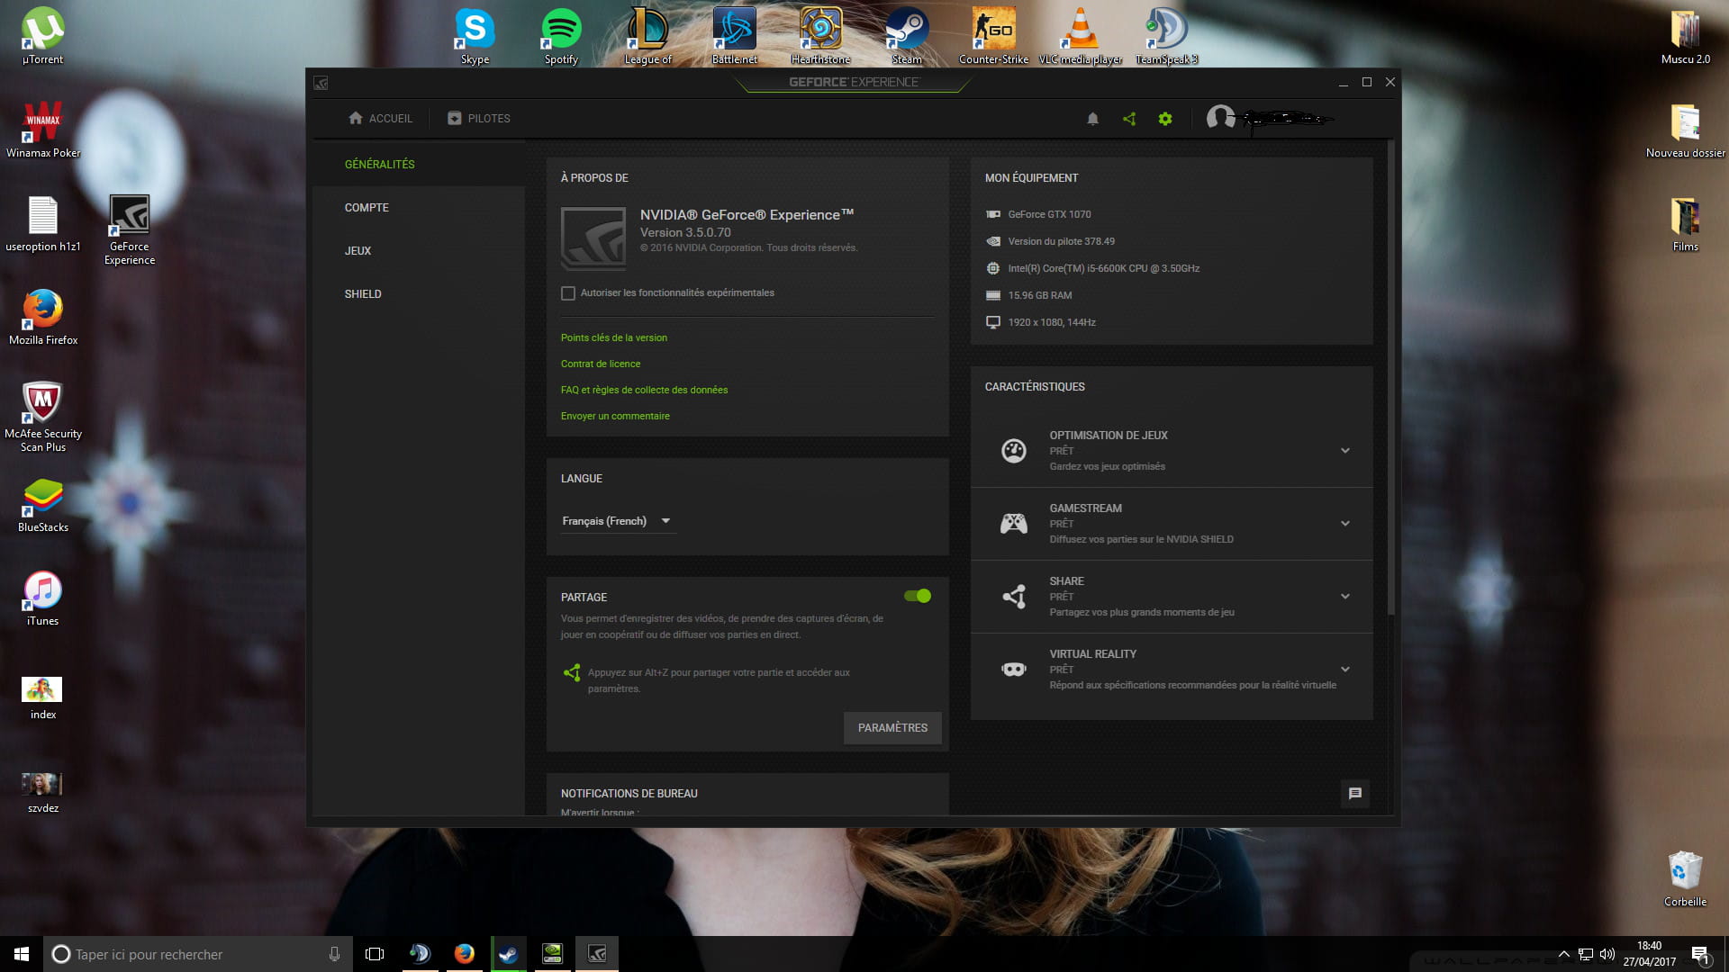Expand Virtual Reality feature details

[x=1344, y=670]
